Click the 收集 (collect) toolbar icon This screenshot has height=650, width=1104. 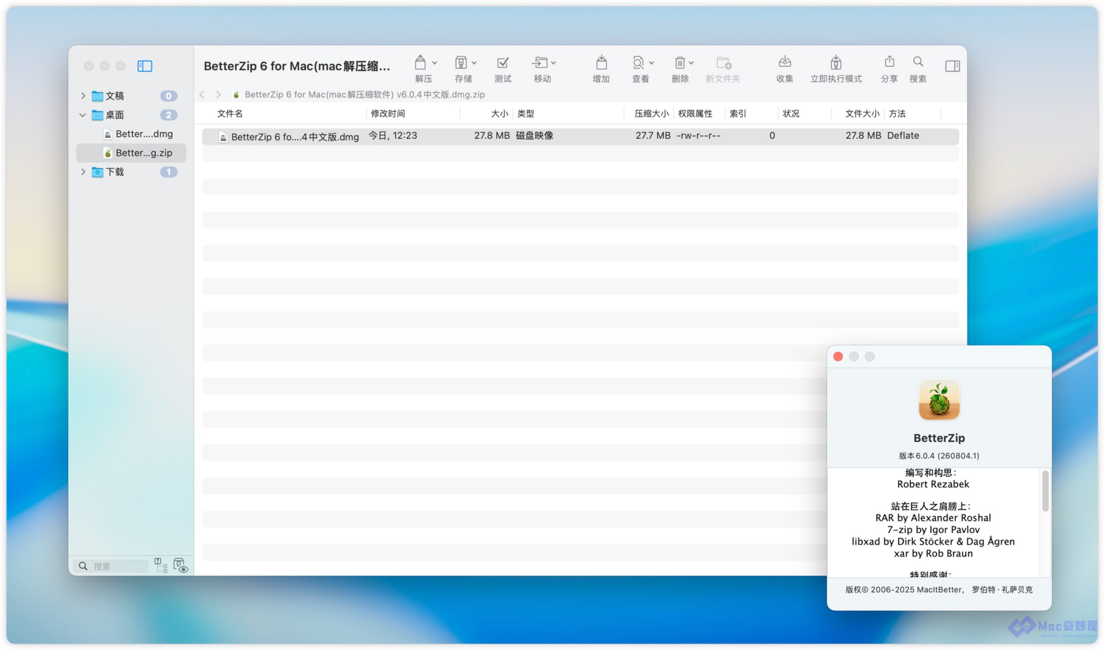tap(784, 62)
